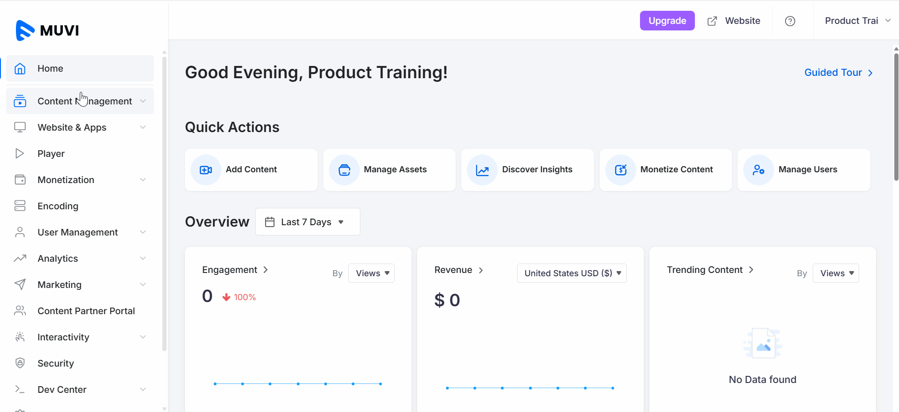Expand the Monetization sidebar section
Image resolution: width=899 pixels, height=412 pixels.
click(143, 180)
